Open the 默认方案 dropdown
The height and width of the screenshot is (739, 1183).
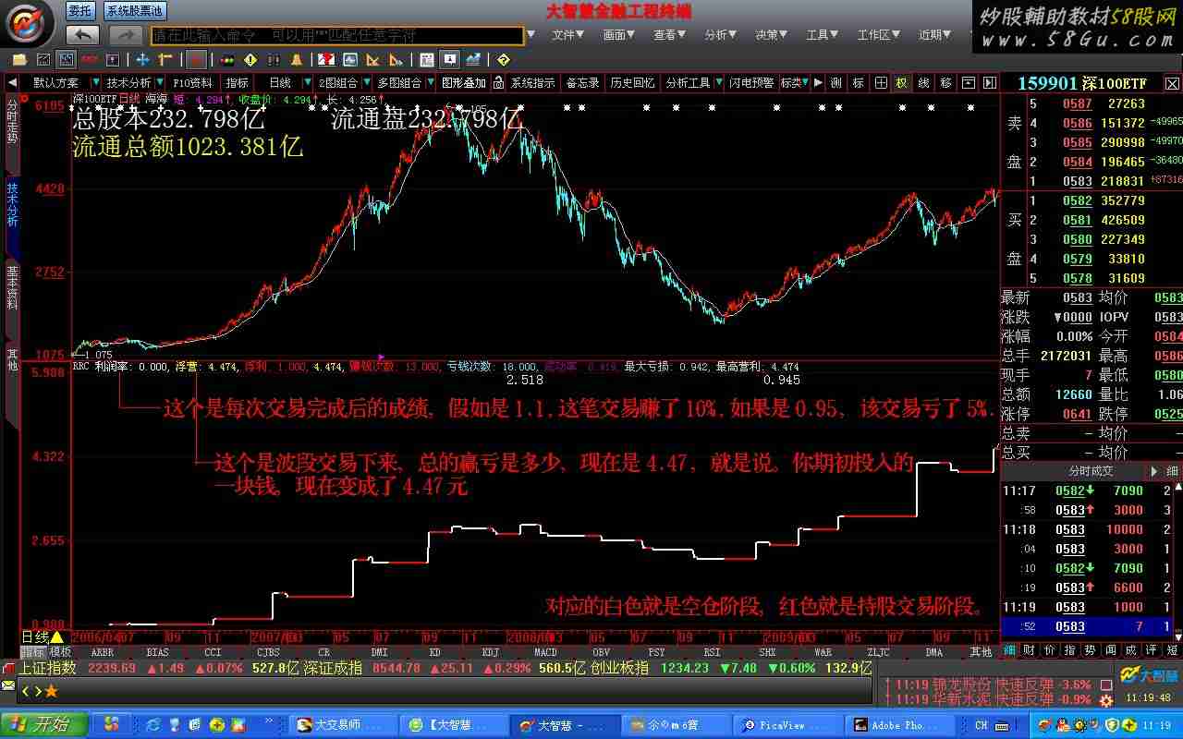[x=95, y=82]
